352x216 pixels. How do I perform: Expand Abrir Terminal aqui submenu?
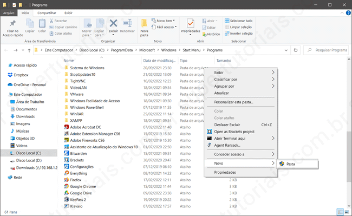tap(240, 139)
